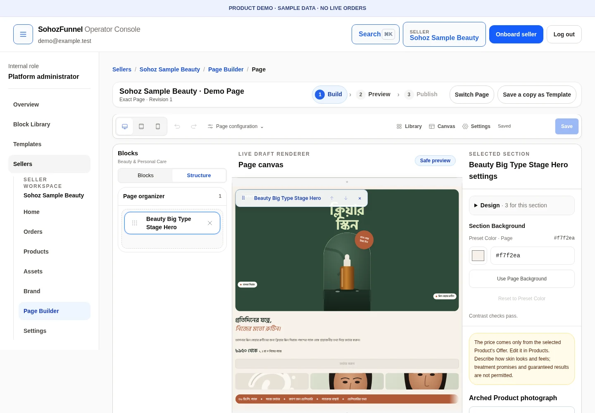
Task: Show the Canvas panel from the toolbar
Action: [442, 126]
